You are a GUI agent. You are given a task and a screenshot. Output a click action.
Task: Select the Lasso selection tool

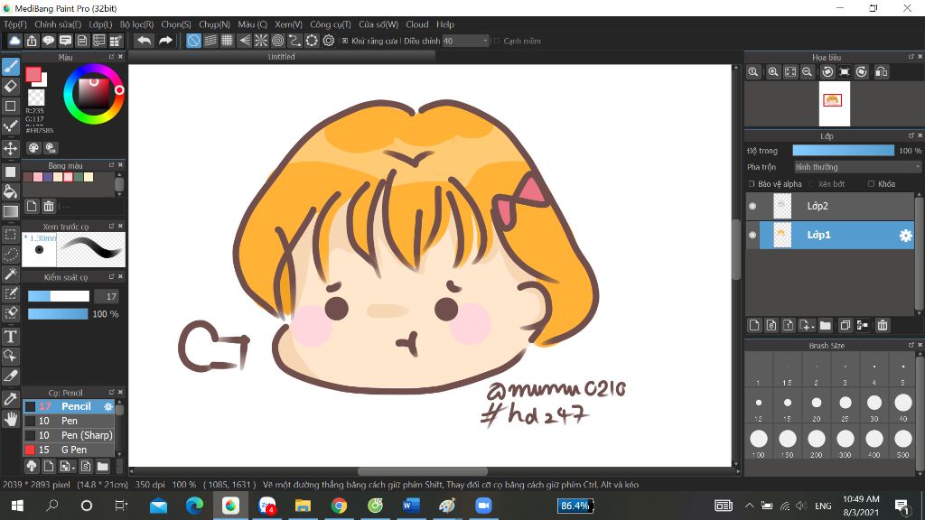[x=11, y=254]
